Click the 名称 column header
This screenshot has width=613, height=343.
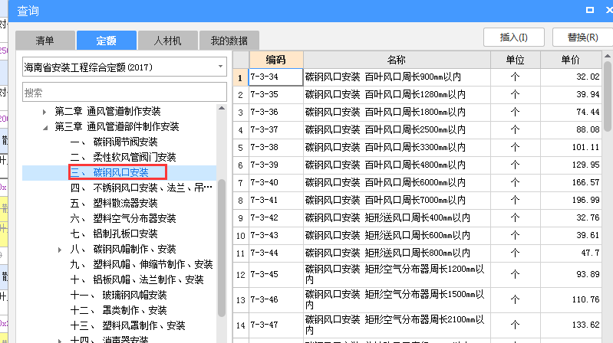point(397,60)
